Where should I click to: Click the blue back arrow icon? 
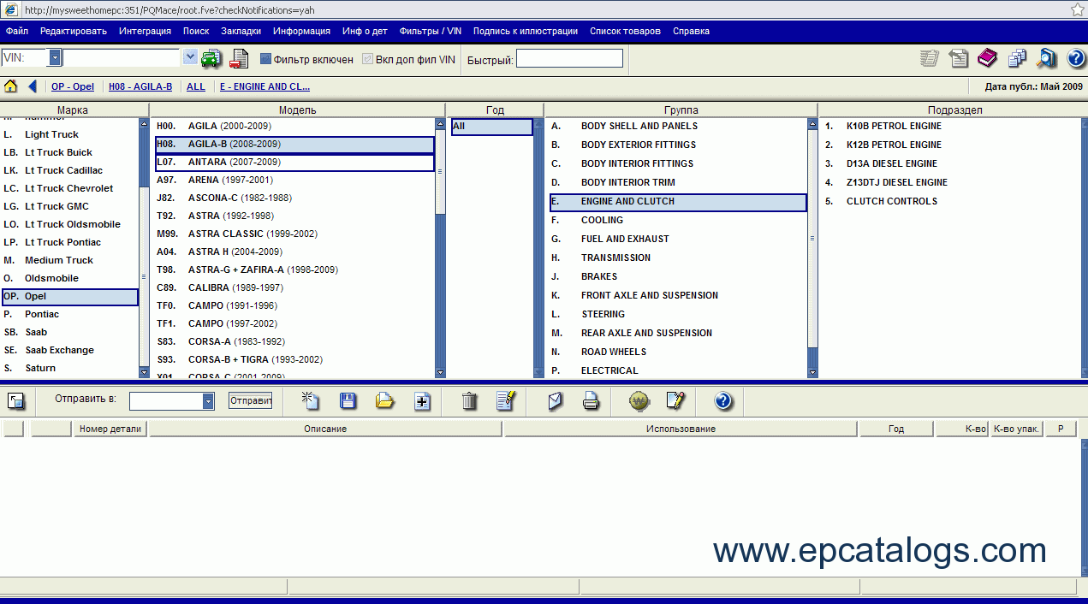pyautogui.click(x=33, y=86)
